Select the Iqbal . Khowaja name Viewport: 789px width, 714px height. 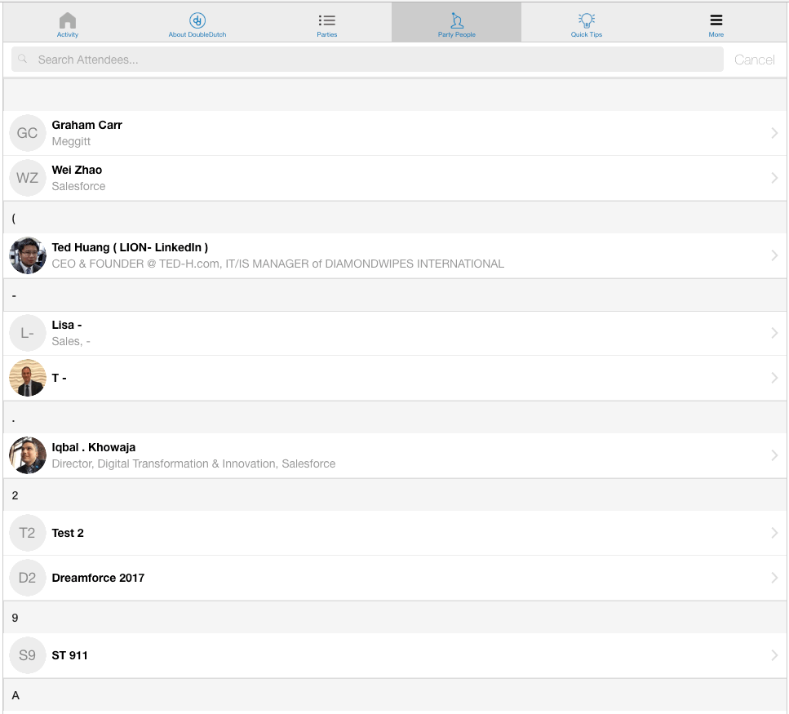tap(94, 447)
